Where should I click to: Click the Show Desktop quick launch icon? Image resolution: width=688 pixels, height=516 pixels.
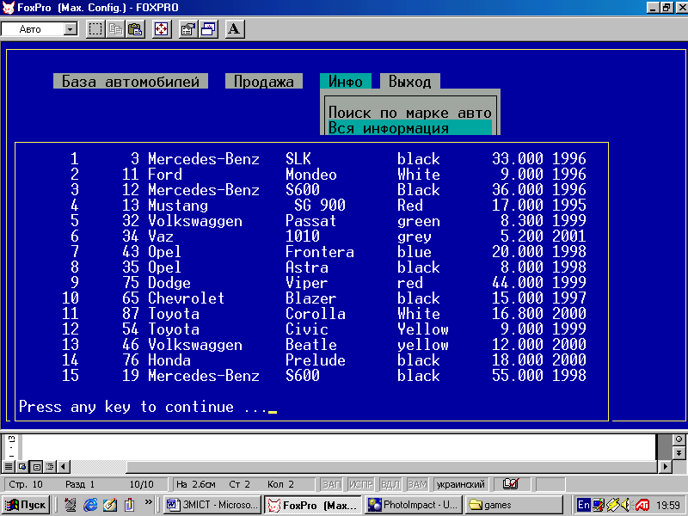[71, 505]
